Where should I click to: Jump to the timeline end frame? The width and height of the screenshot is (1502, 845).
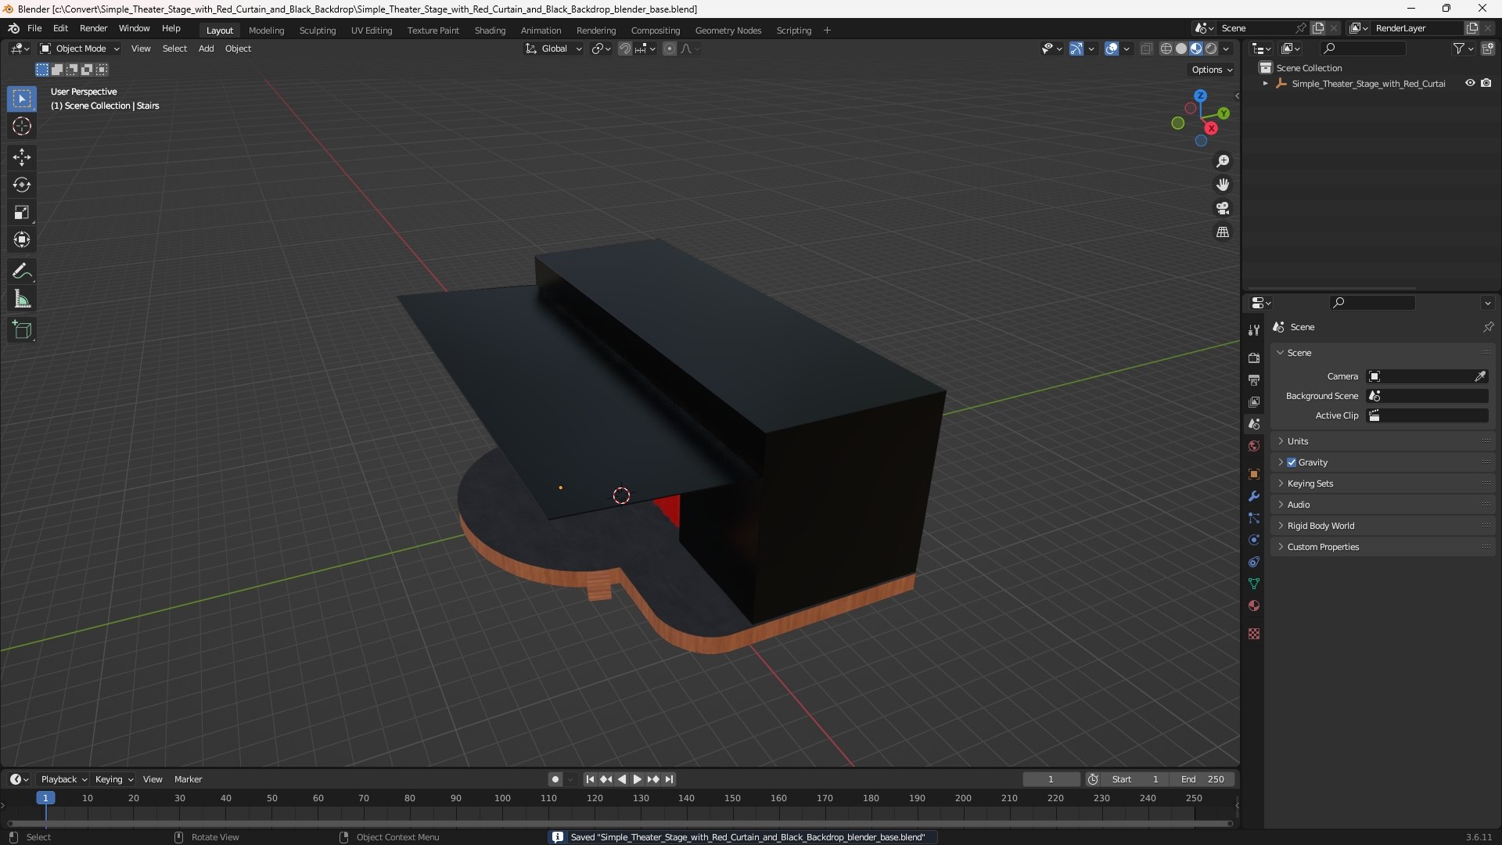coord(669,779)
